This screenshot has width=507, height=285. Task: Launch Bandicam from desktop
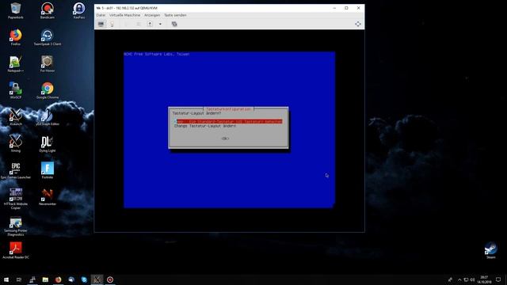[48, 10]
